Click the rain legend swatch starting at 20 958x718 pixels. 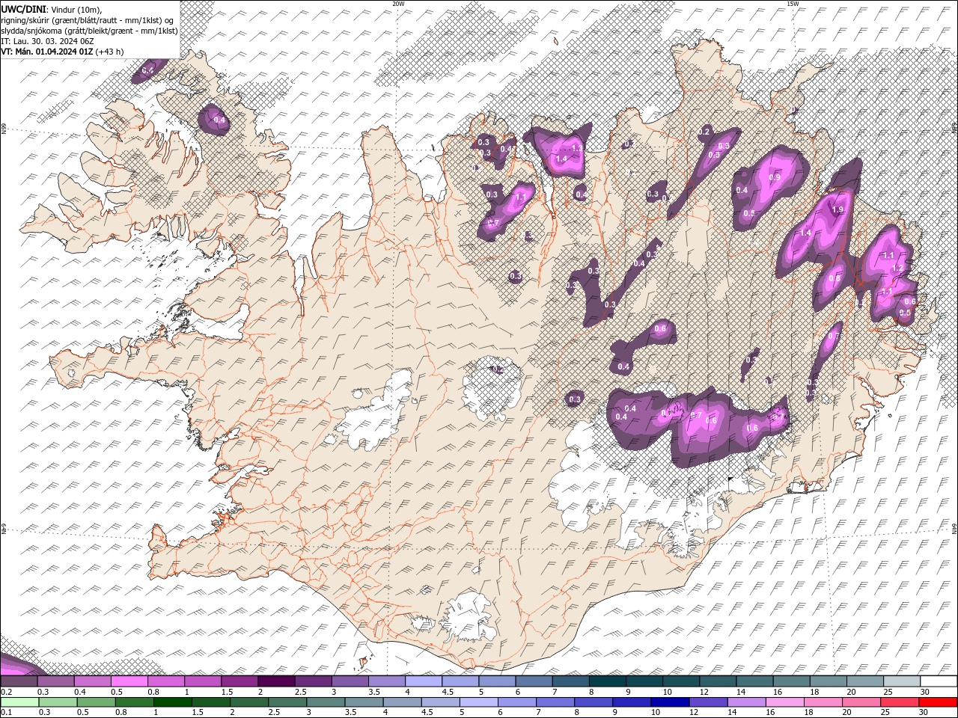pos(861,702)
